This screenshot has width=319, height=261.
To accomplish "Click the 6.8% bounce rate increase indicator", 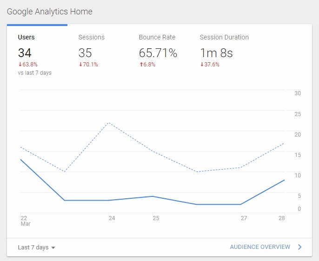I will [x=147, y=65].
